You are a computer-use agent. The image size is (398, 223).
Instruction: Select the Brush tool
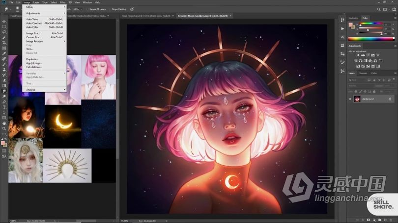pyautogui.click(x=4, y=64)
